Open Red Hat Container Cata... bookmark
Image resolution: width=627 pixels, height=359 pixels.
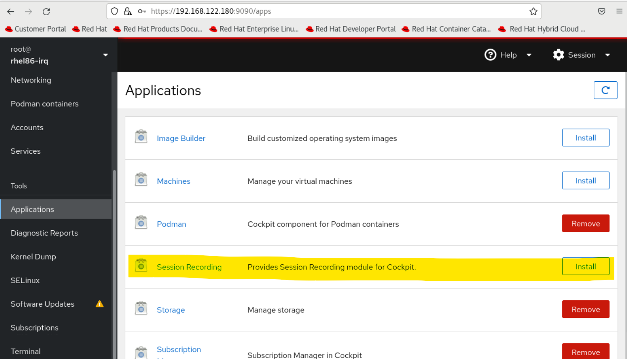pos(447,29)
